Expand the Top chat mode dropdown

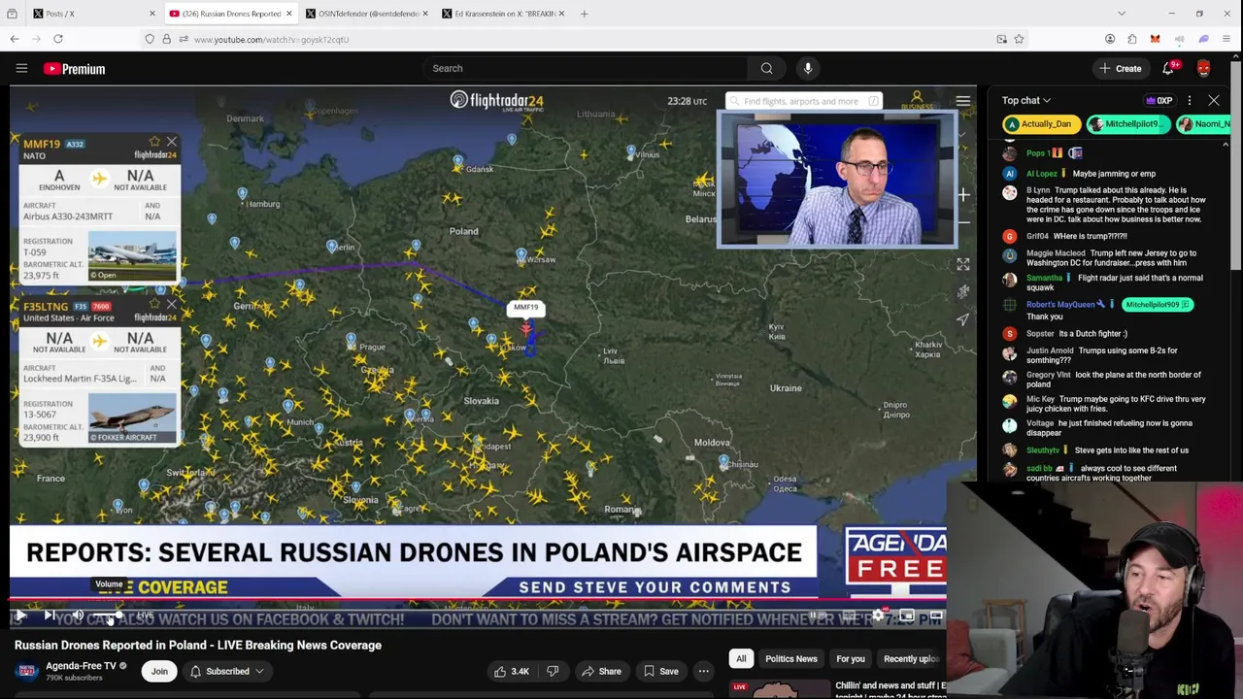(x=1026, y=100)
